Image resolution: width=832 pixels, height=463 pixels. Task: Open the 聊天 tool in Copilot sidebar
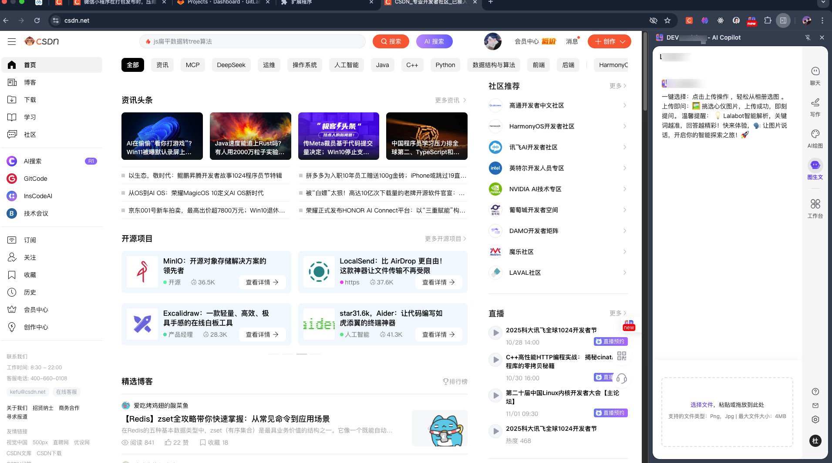[815, 74]
